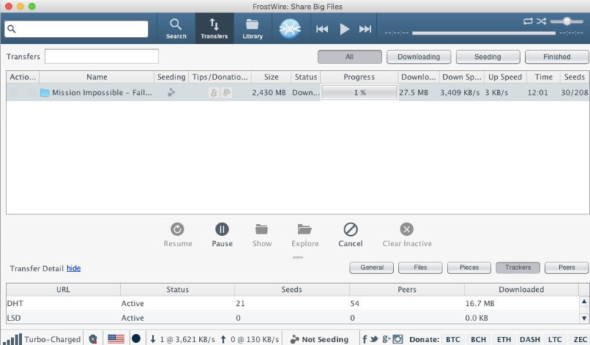Sort by the Size column header

(x=271, y=77)
